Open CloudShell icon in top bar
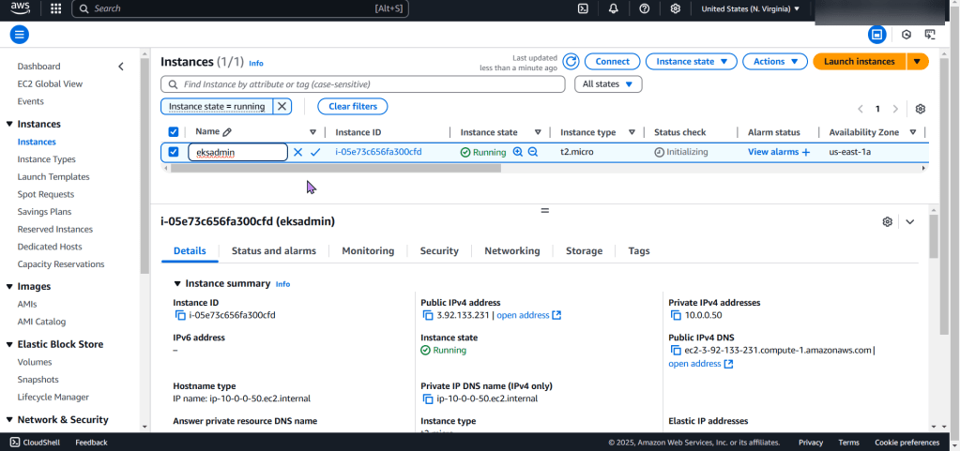The width and height of the screenshot is (960, 451). pos(583,8)
